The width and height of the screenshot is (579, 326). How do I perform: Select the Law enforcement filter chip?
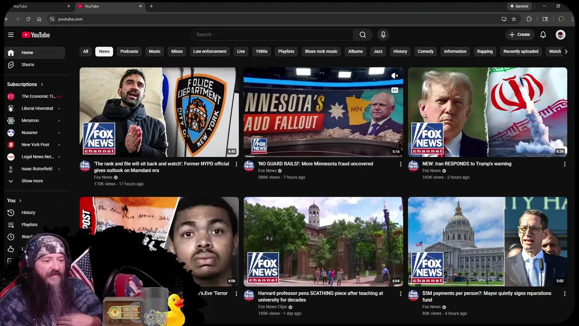(210, 52)
